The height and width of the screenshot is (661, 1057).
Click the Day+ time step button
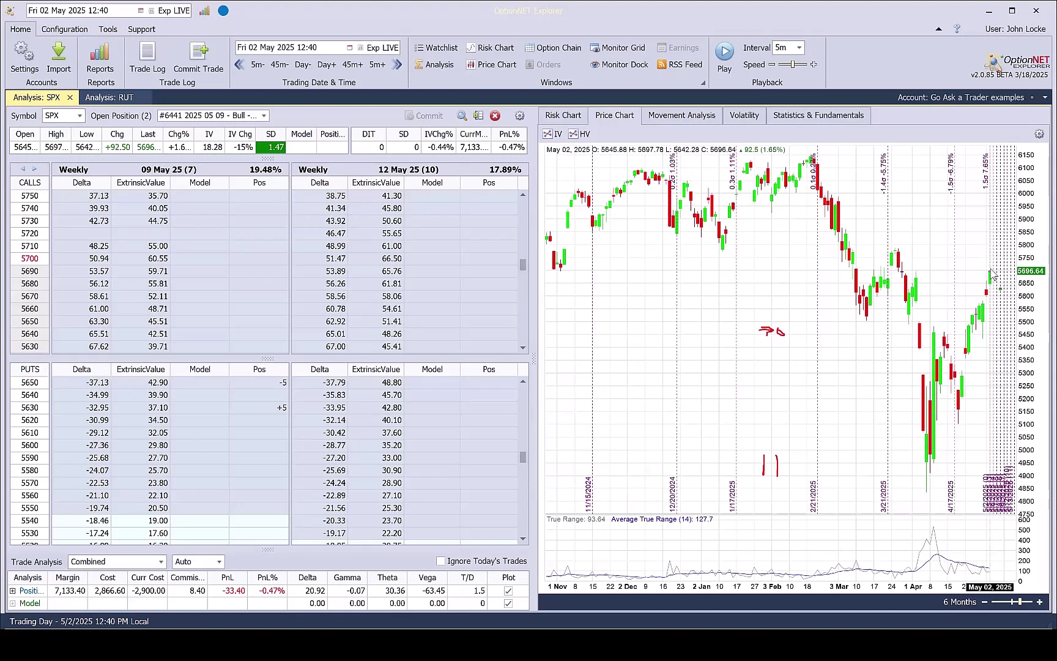(327, 64)
